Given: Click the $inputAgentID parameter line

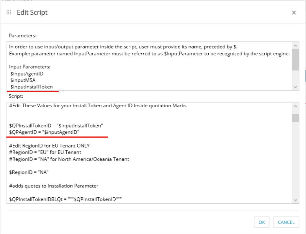Looking at the screenshot, I should pos(27,74).
